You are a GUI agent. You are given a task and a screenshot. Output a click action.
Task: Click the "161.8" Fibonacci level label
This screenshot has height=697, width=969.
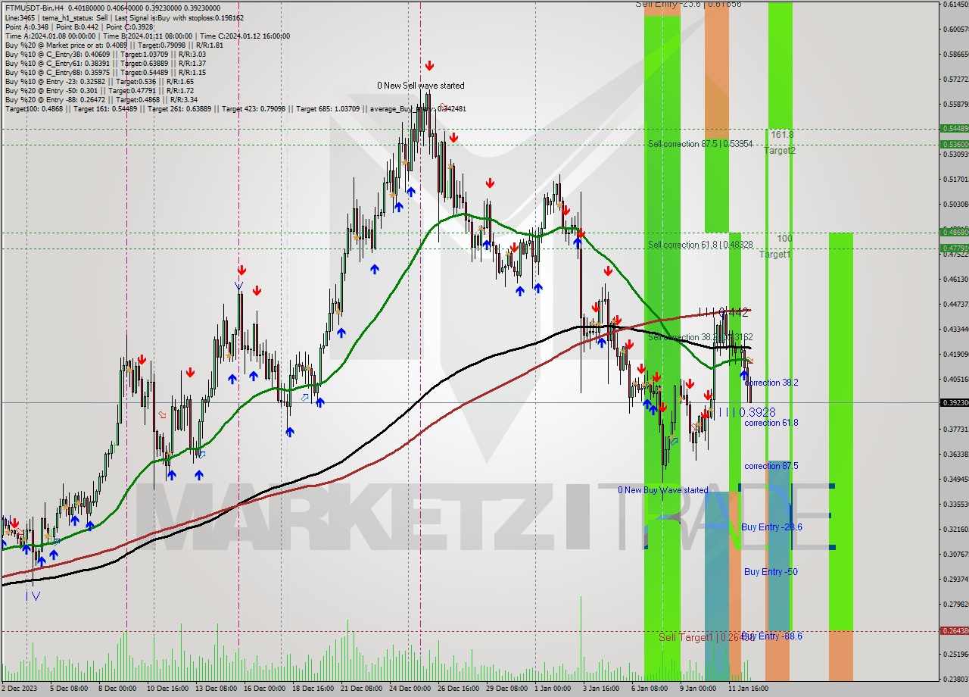[x=782, y=134]
